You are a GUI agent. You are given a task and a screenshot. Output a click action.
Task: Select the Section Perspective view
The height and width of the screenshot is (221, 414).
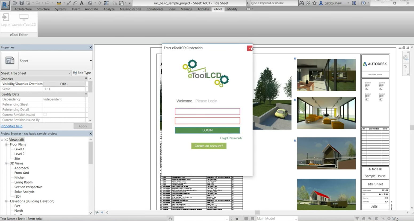28,187
